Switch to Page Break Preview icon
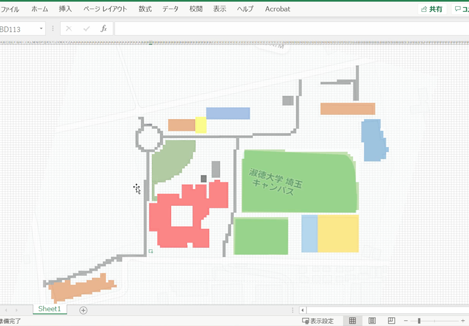This screenshot has height=326, width=469. [391, 321]
